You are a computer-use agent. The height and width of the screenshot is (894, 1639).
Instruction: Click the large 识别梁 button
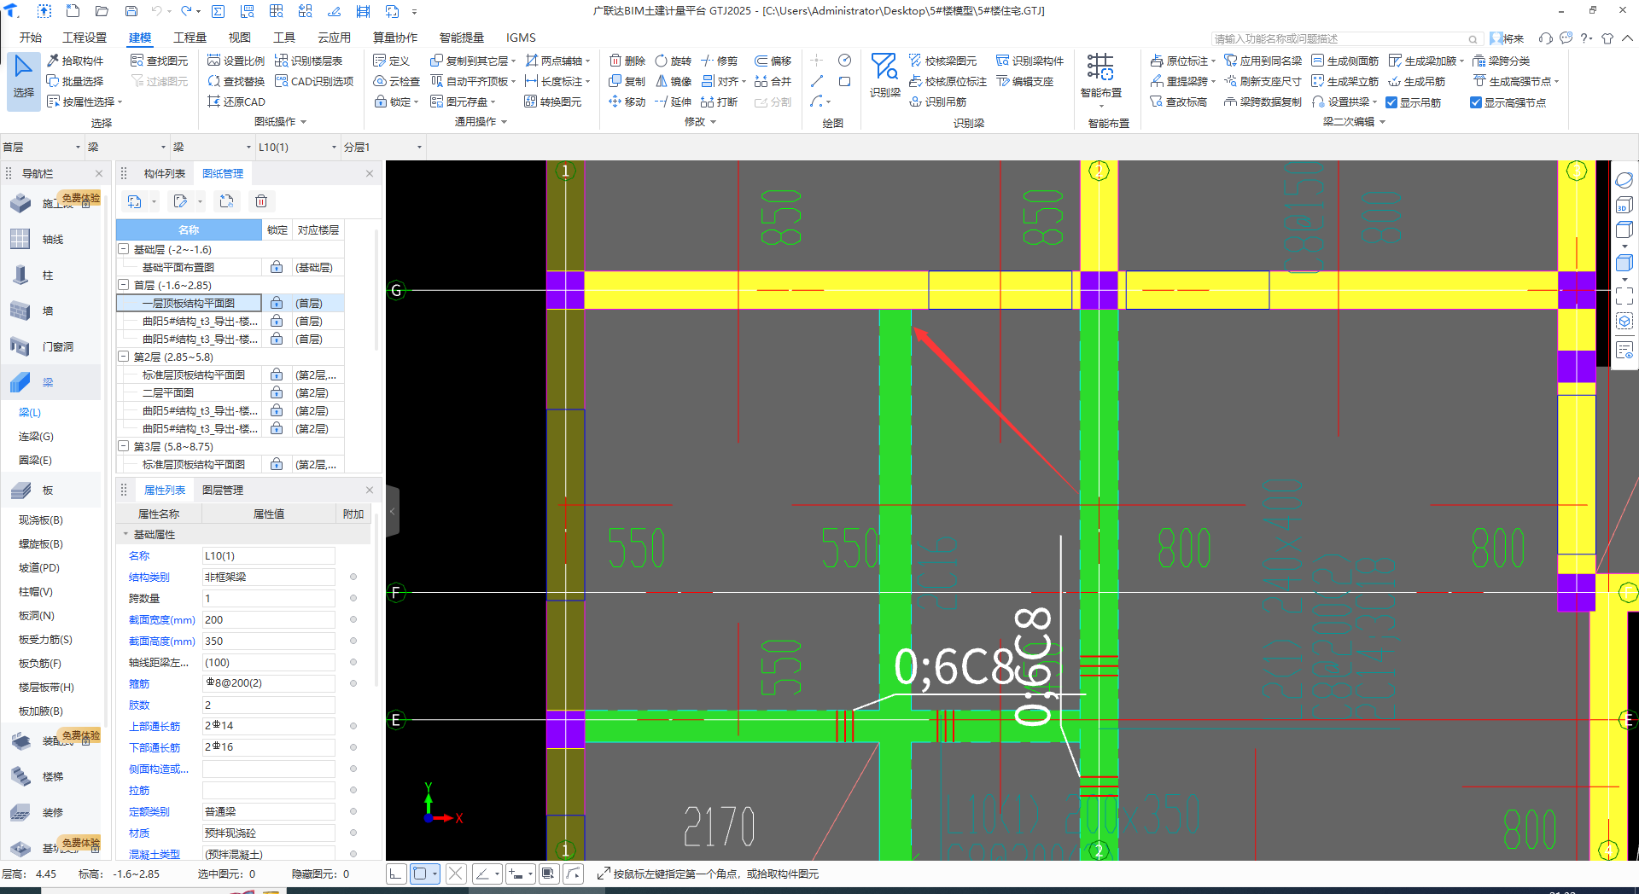coord(884,76)
